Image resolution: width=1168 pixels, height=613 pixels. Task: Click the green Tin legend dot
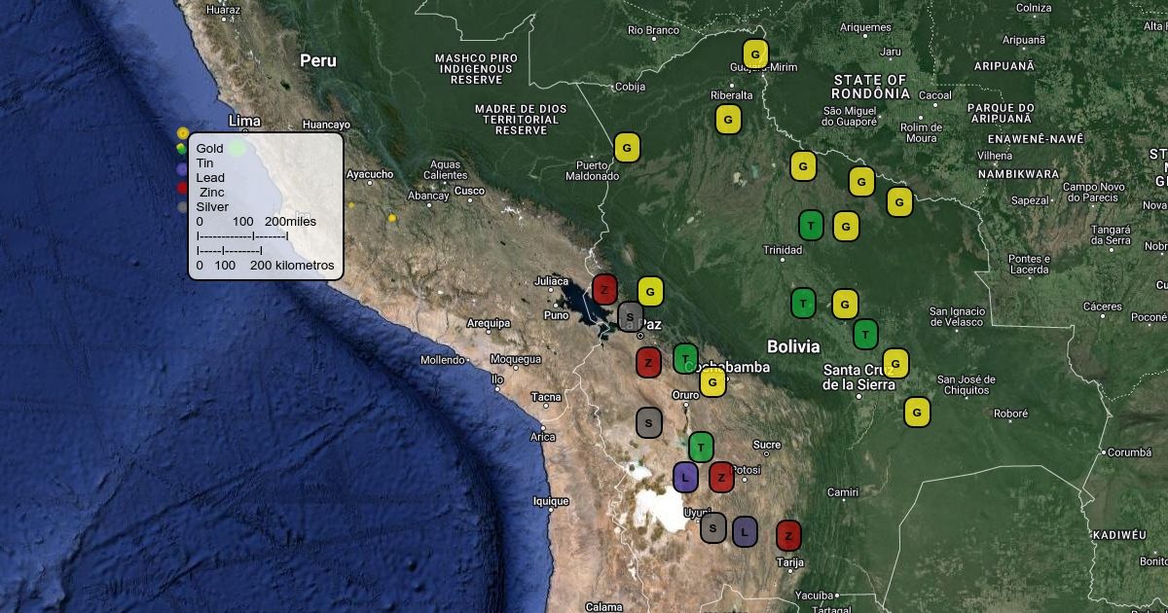pyautogui.click(x=181, y=149)
